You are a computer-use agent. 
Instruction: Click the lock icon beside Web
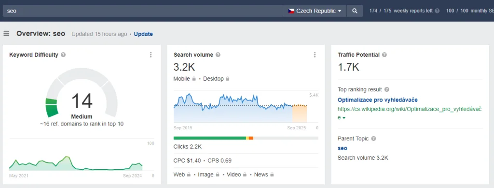tap(189, 175)
